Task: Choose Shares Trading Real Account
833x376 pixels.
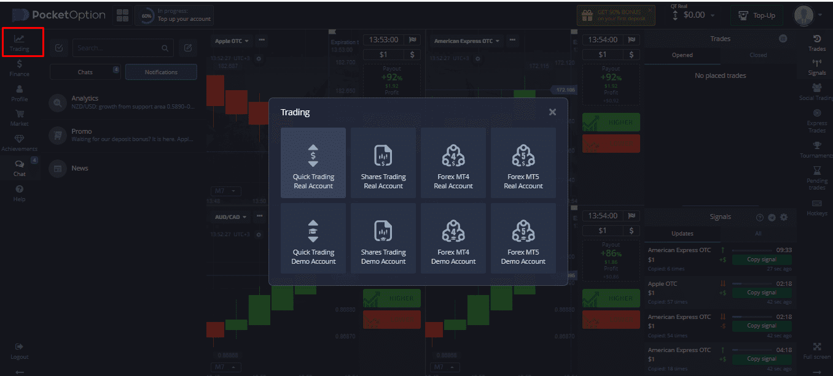Action: click(383, 163)
